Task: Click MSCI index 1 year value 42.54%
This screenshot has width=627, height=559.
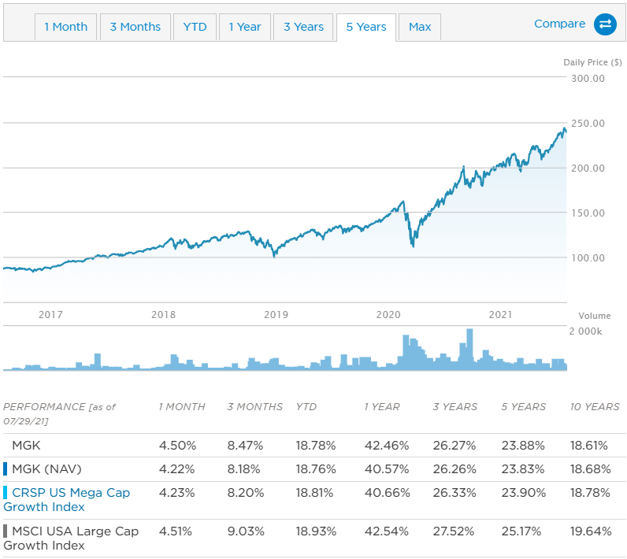Action: [x=386, y=531]
